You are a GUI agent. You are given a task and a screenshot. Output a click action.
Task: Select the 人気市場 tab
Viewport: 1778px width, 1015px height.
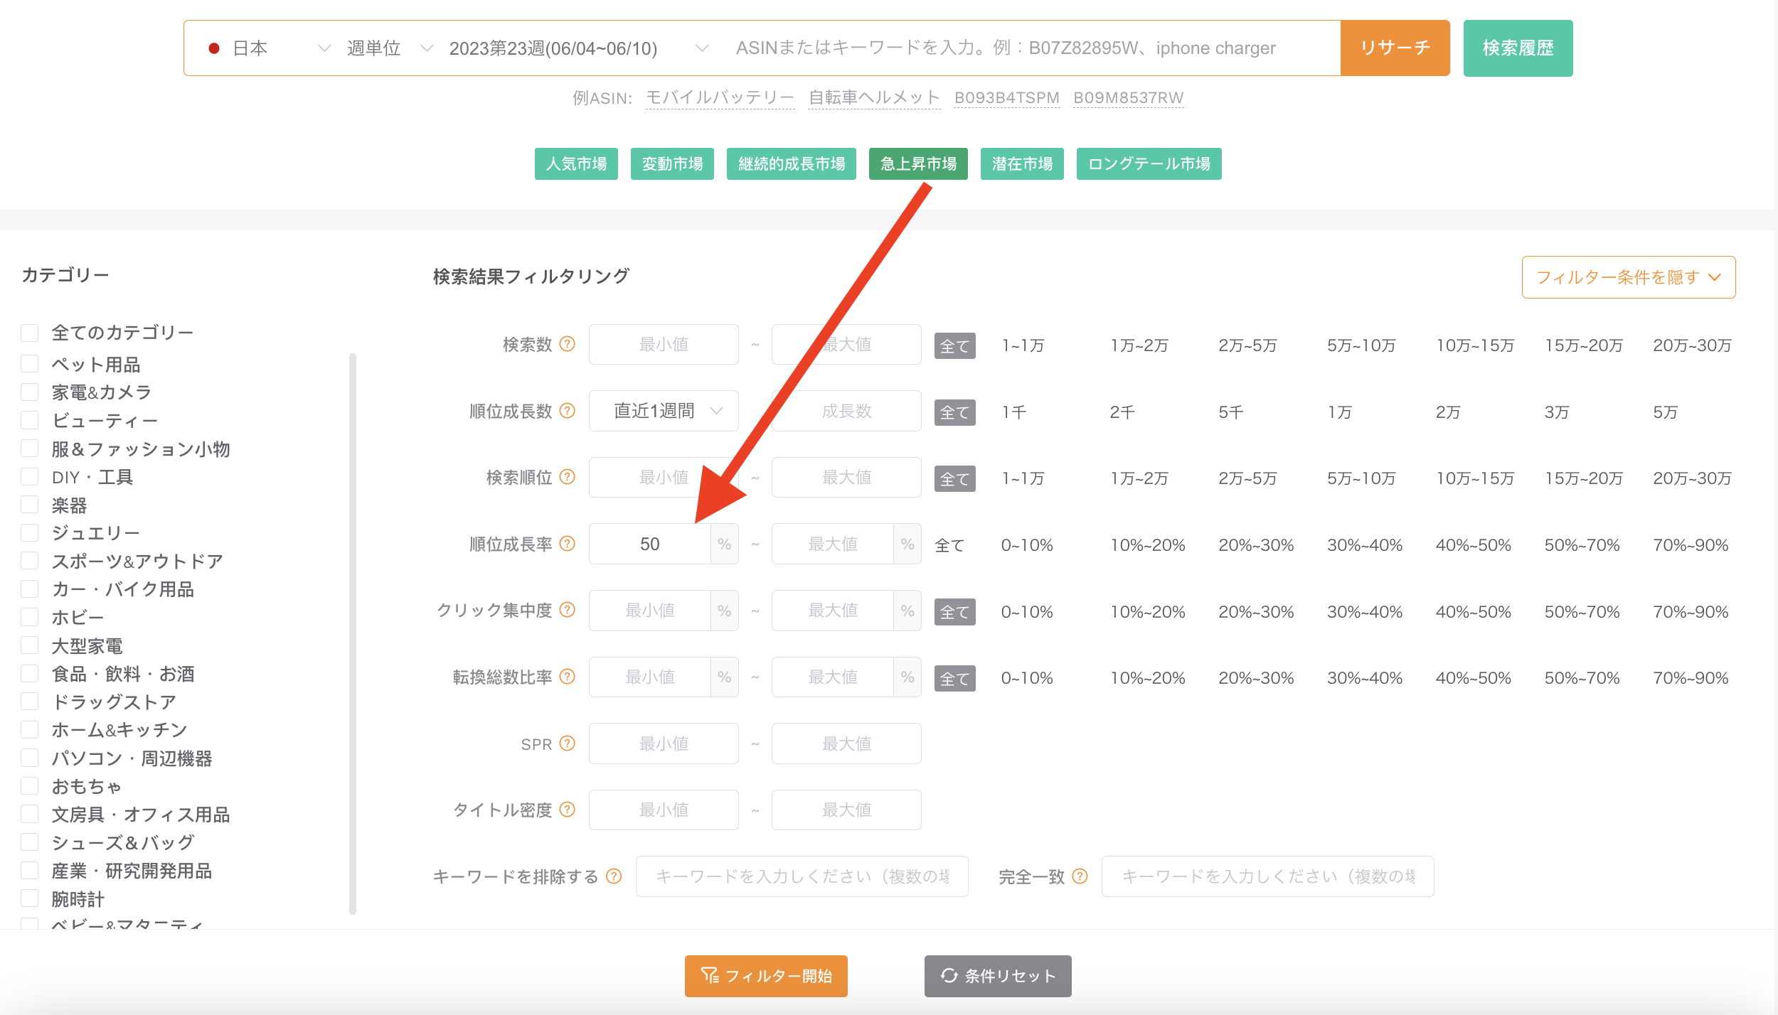(x=576, y=164)
